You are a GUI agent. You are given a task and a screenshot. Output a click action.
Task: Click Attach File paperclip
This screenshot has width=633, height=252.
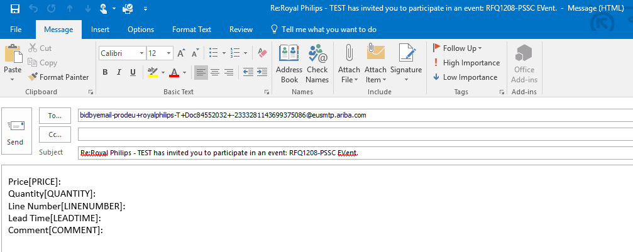coord(350,64)
